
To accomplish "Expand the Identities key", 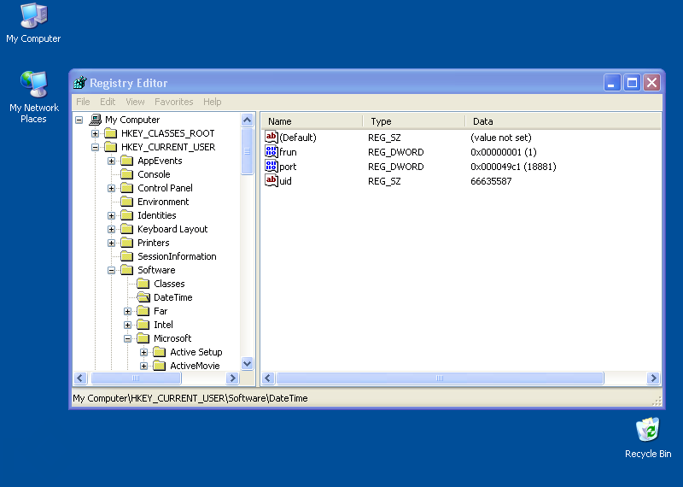I will click(112, 215).
